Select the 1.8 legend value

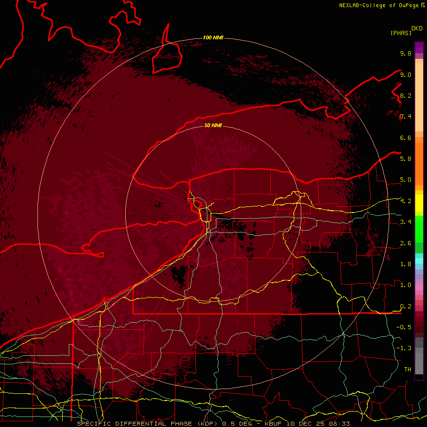406,264
